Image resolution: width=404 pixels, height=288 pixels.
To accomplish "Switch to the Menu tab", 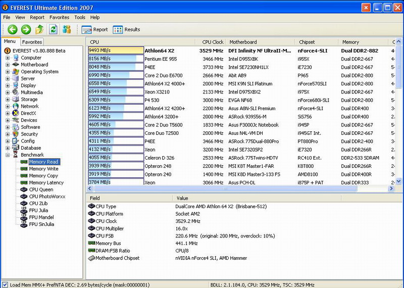I will point(10,41).
